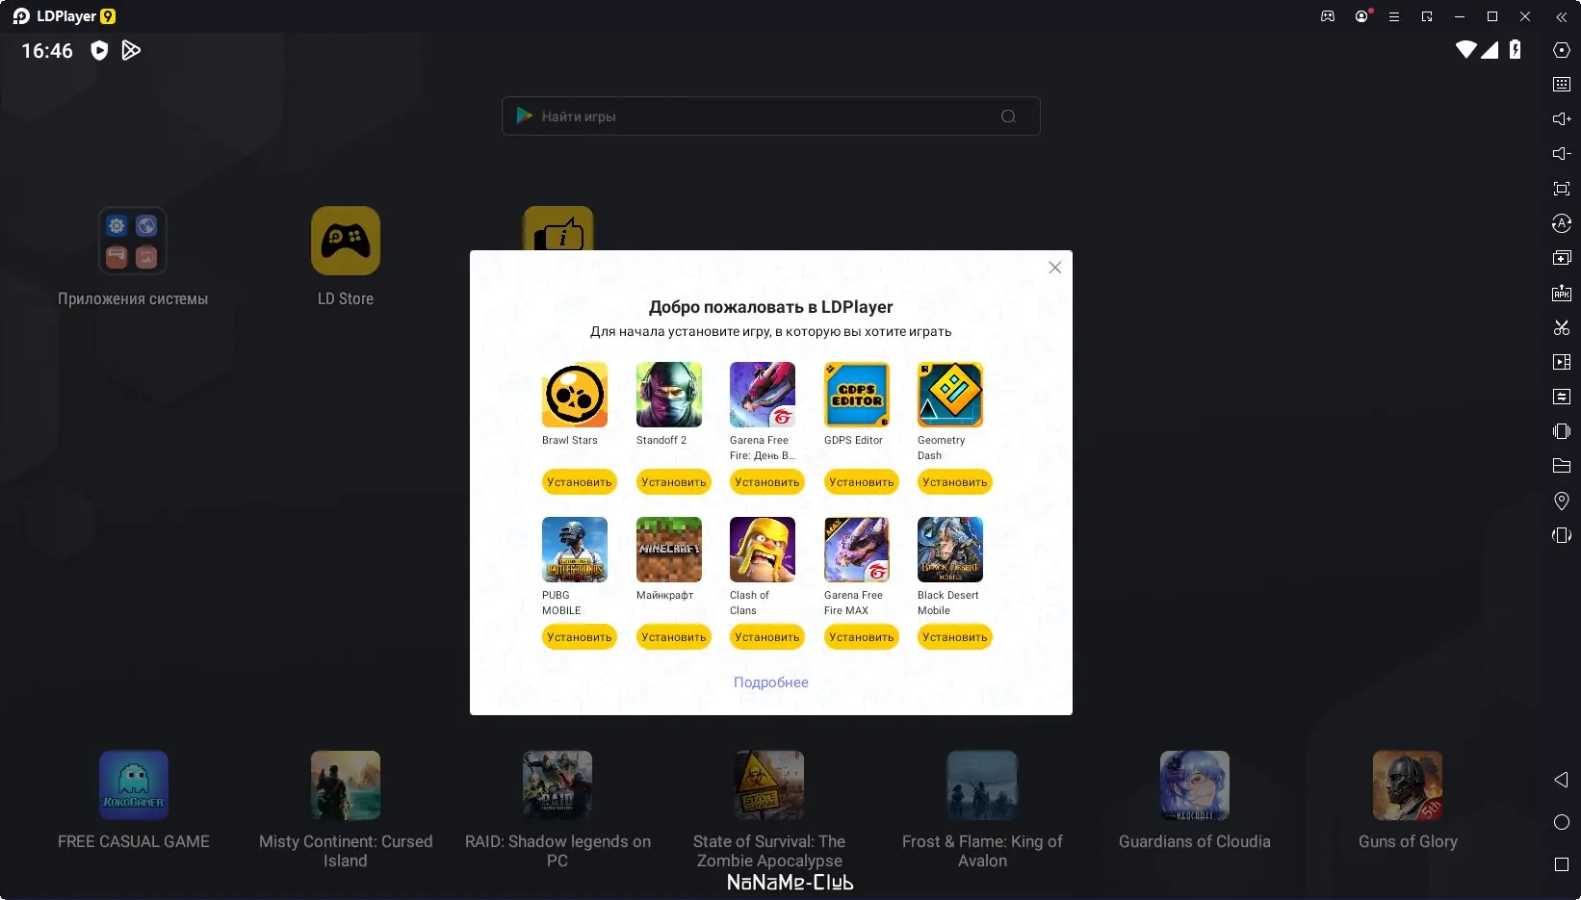Viewport: 1581px width, 900px height.
Task: Click the Play Store icon in status bar
Action: tap(131, 50)
